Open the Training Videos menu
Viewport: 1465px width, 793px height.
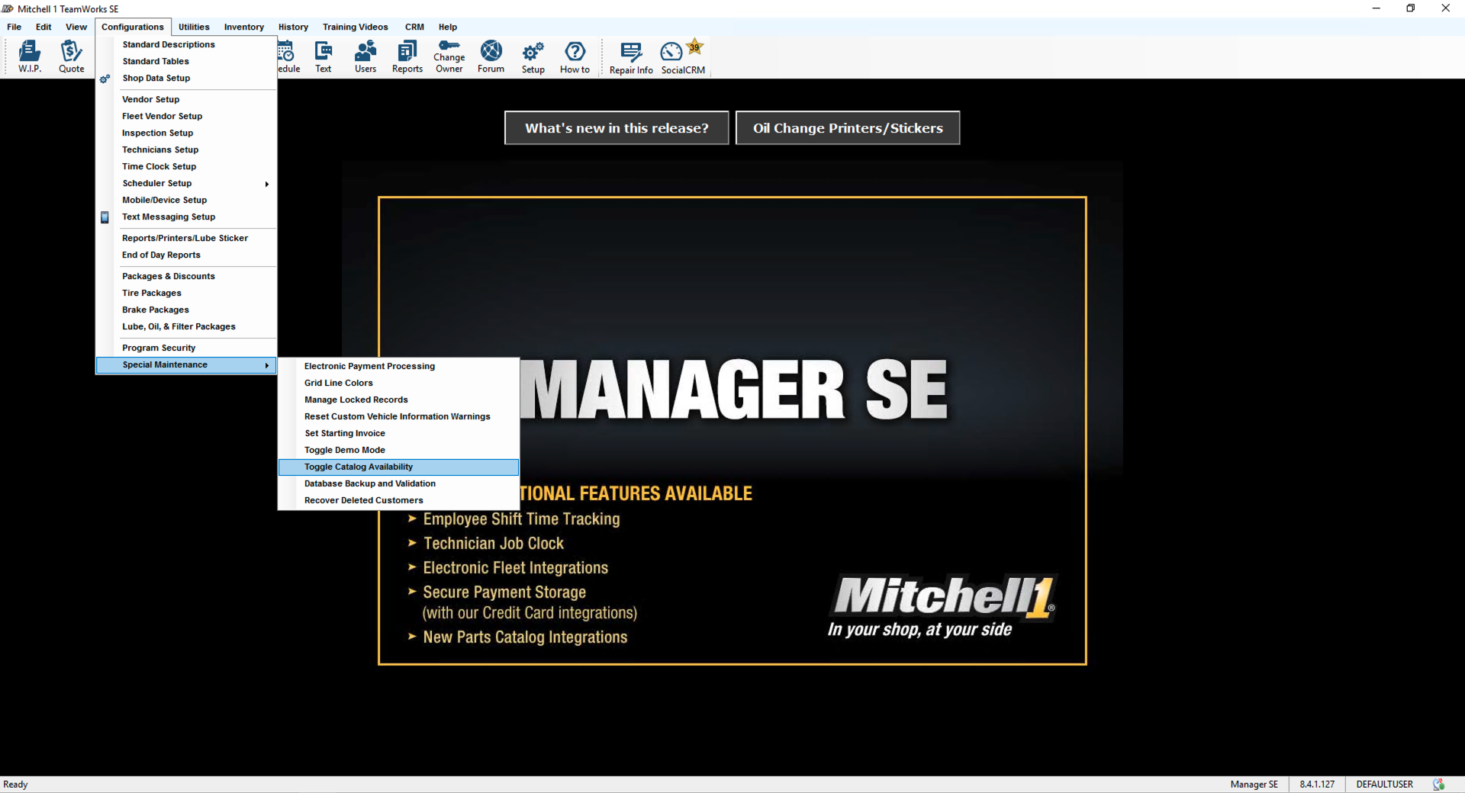pos(355,27)
